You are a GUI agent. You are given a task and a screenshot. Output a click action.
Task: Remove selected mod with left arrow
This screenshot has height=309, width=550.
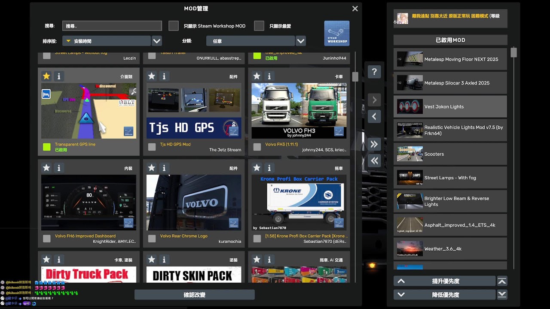click(374, 116)
